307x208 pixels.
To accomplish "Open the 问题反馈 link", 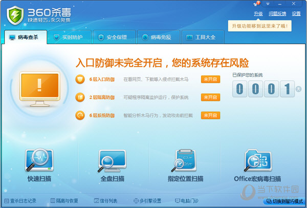I will click(277, 14).
